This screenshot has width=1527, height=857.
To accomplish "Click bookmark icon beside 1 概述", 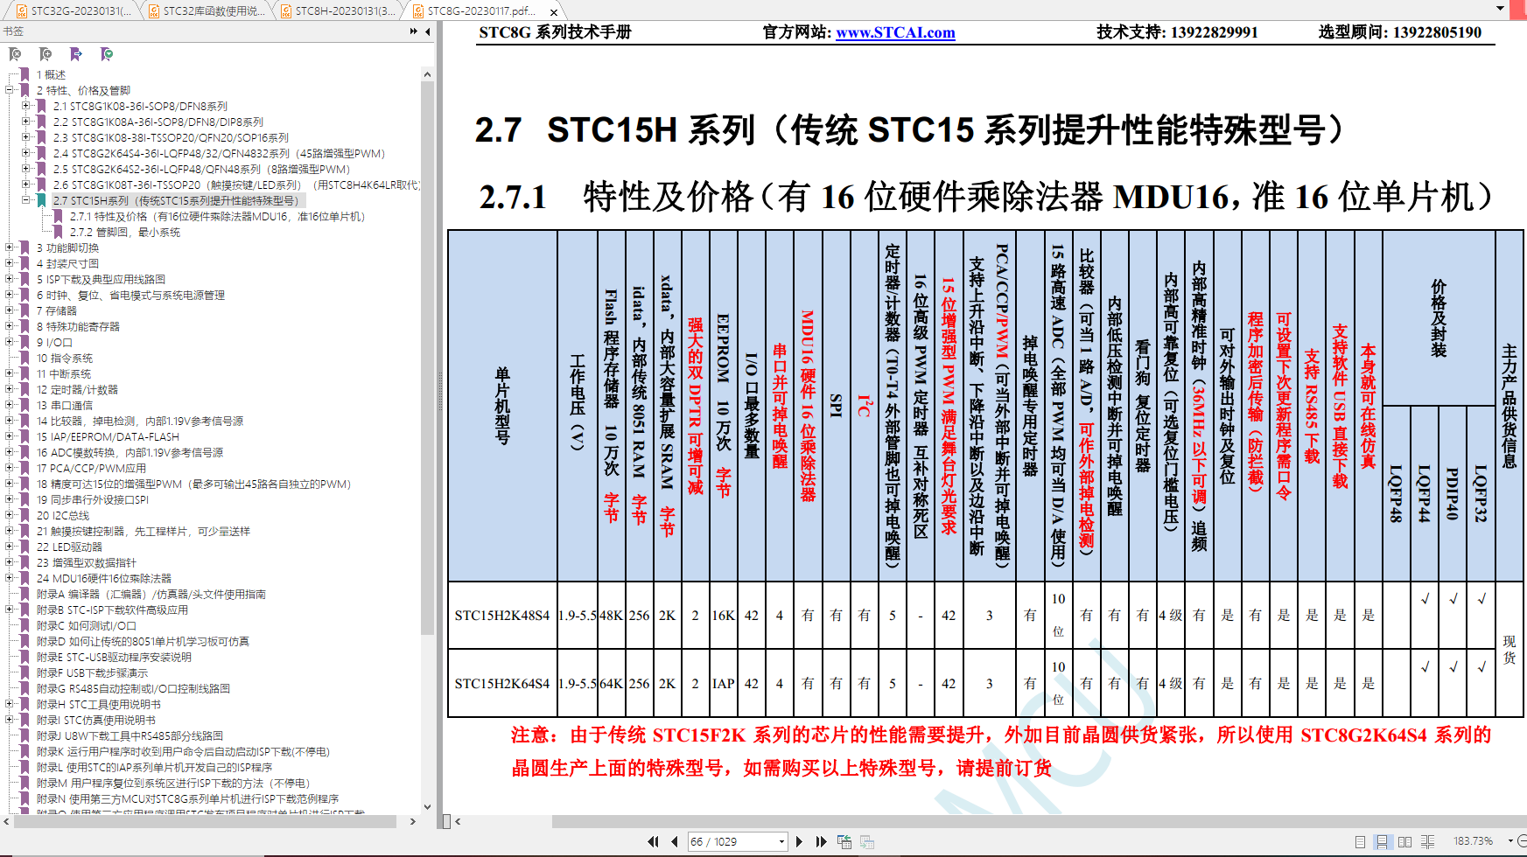I will pyautogui.click(x=25, y=74).
